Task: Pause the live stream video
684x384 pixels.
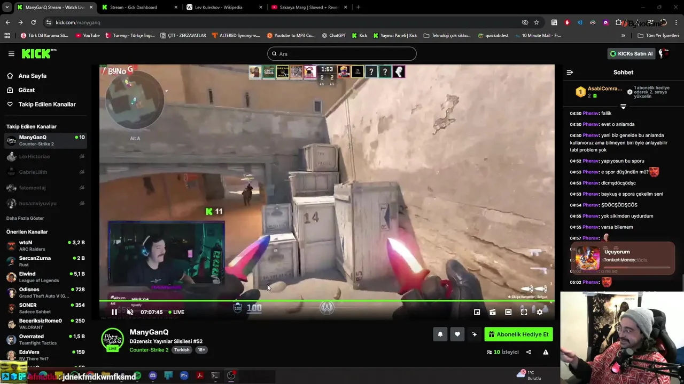Action: [x=114, y=312]
